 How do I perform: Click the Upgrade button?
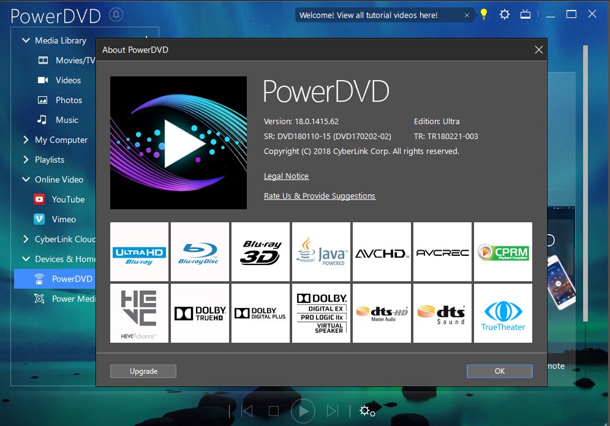[143, 371]
